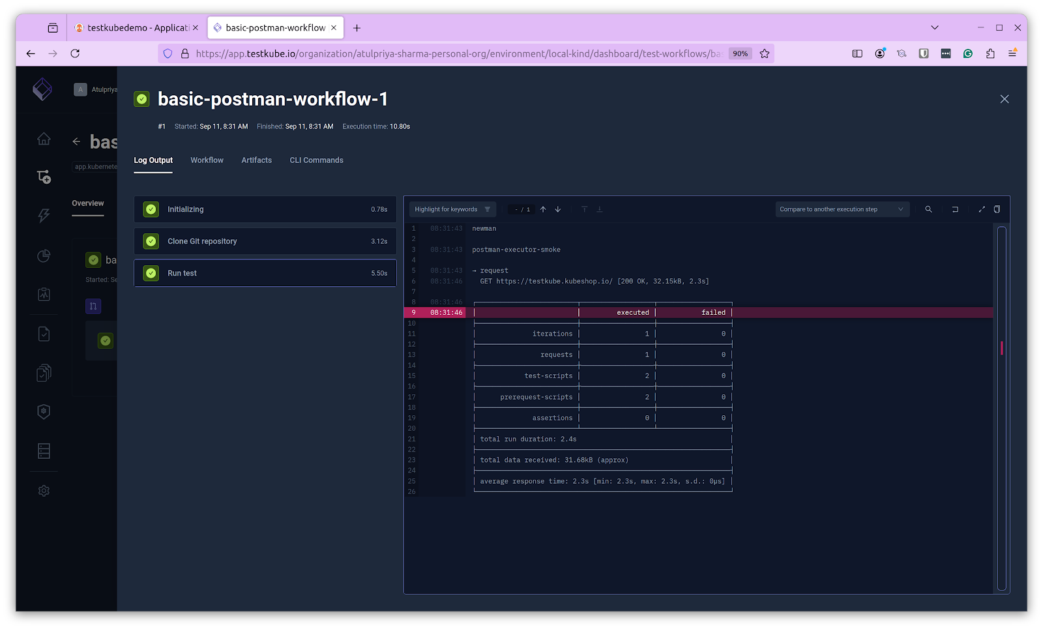1043x629 pixels.
Task: Open a new browser tab
Action: pos(357,27)
